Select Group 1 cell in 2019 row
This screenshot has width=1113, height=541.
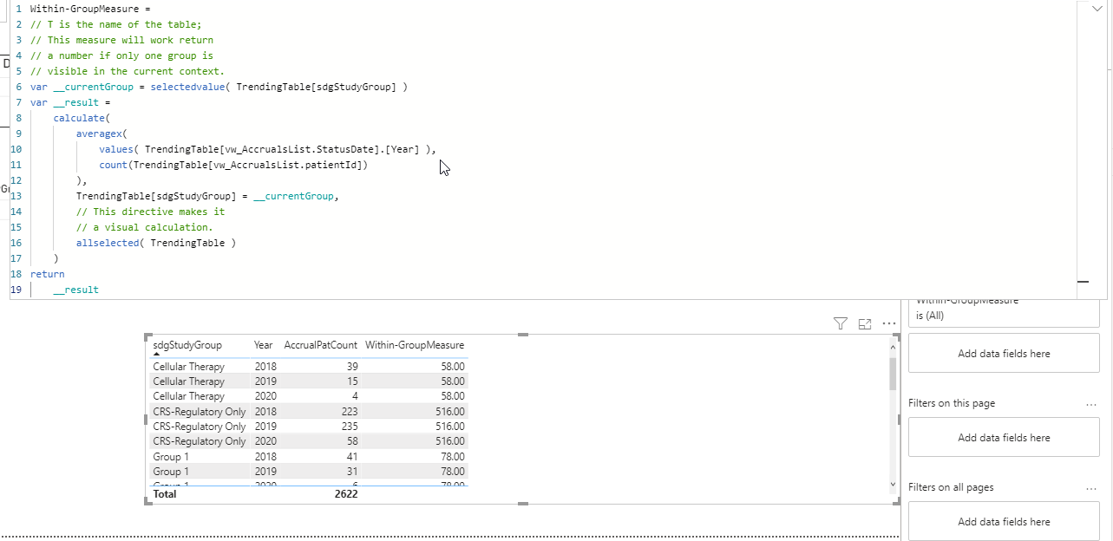[x=171, y=472]
